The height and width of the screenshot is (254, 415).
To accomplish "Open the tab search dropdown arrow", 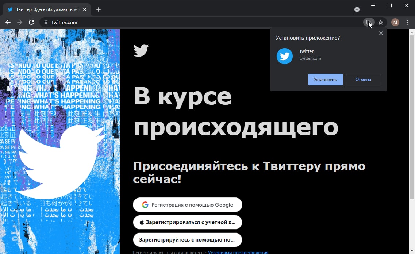I will tap(357, 9).
